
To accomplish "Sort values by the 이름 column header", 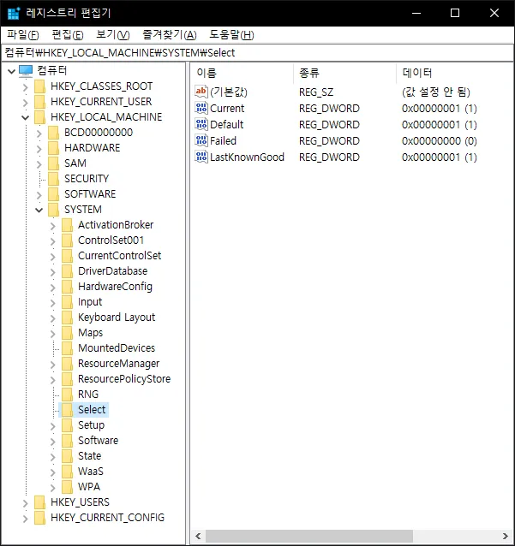I will tap(240, 72).
